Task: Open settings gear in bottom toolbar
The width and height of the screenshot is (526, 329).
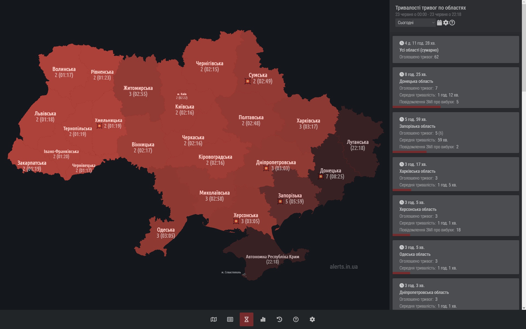Action: click(x=312, y=319)
